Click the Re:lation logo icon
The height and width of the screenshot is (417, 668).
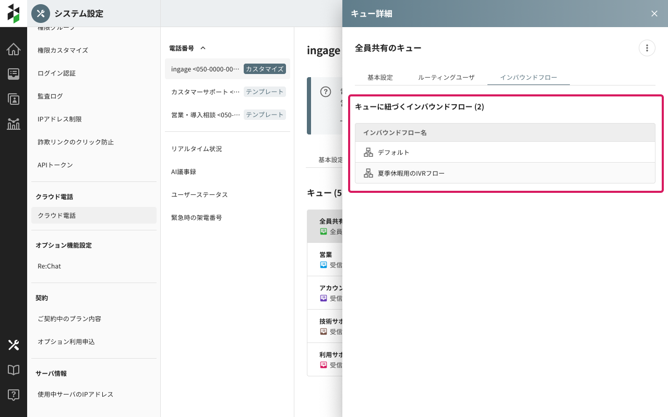tap(14, 14)
